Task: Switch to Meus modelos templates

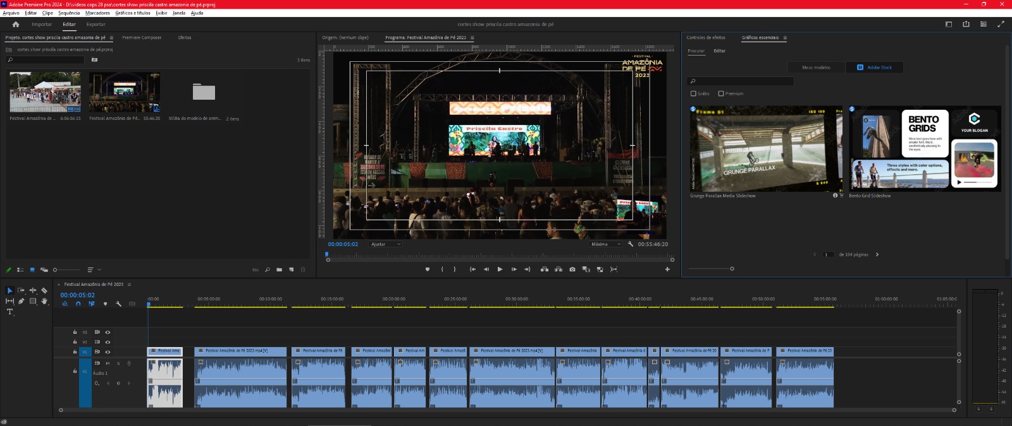Action: tap(816, 68)
